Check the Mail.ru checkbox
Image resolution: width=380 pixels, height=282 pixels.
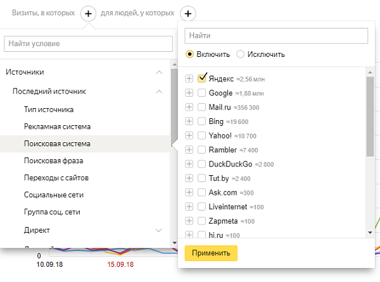[201, 107]
